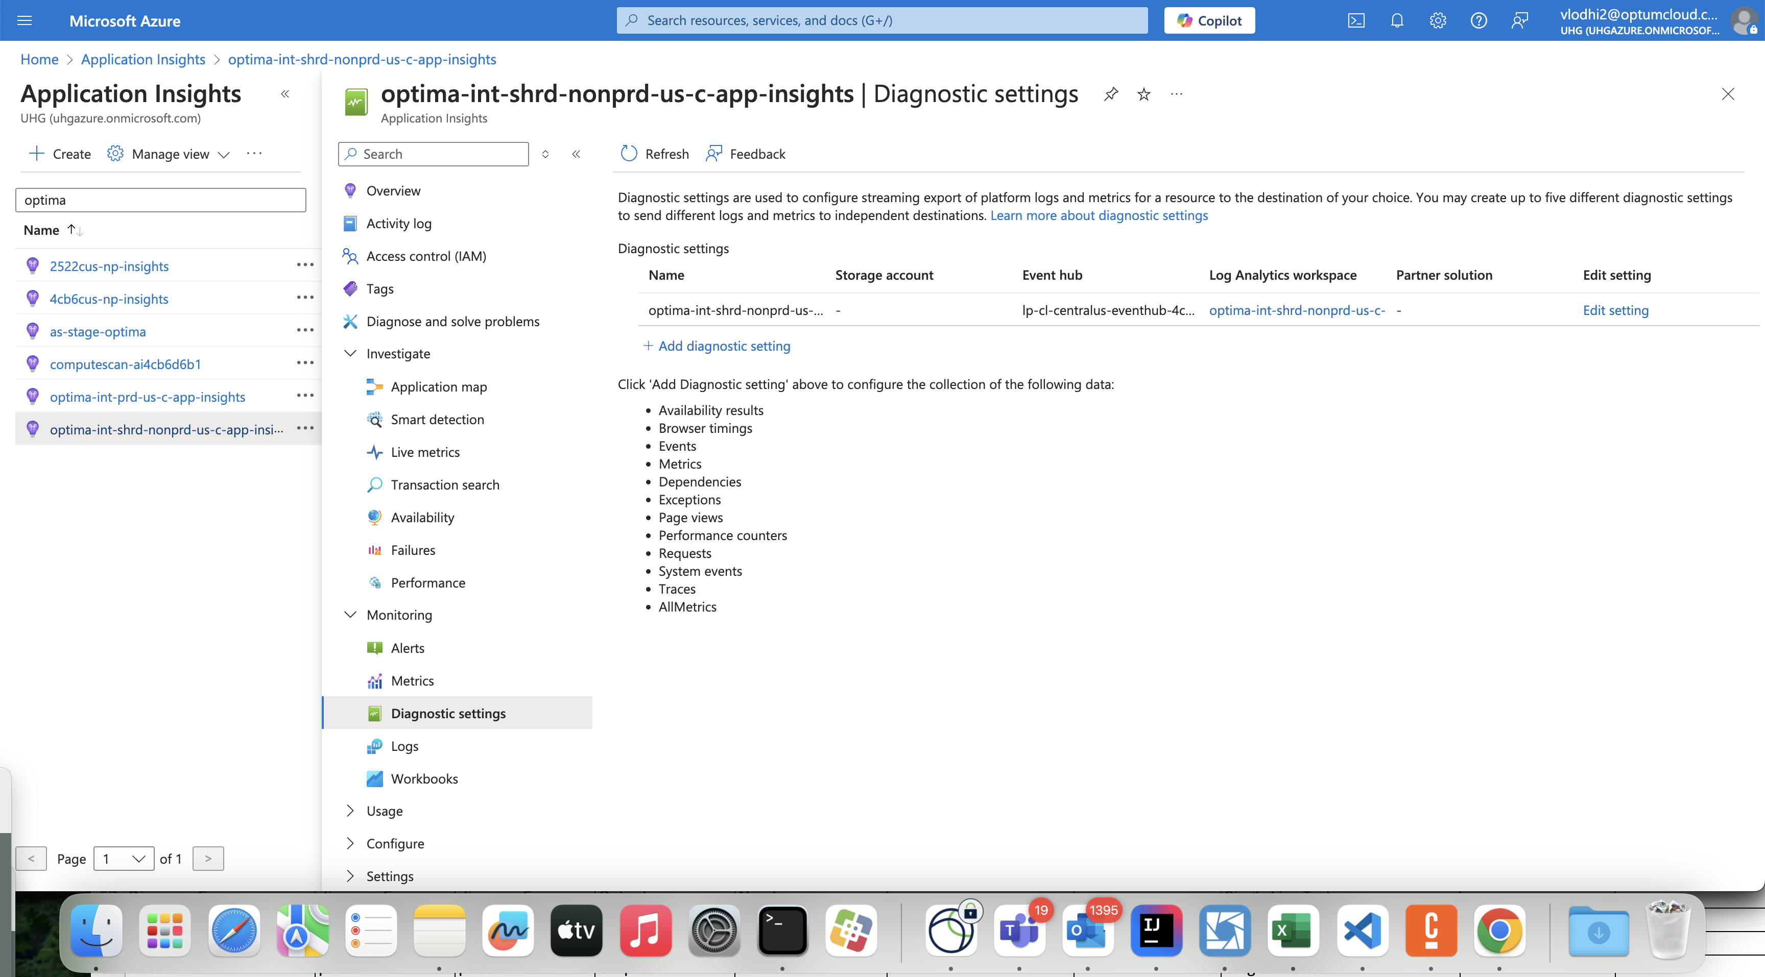Click Edit setting for the existing diagnostic
Screen dimensions: 1765x977
tap(1615, 310)
